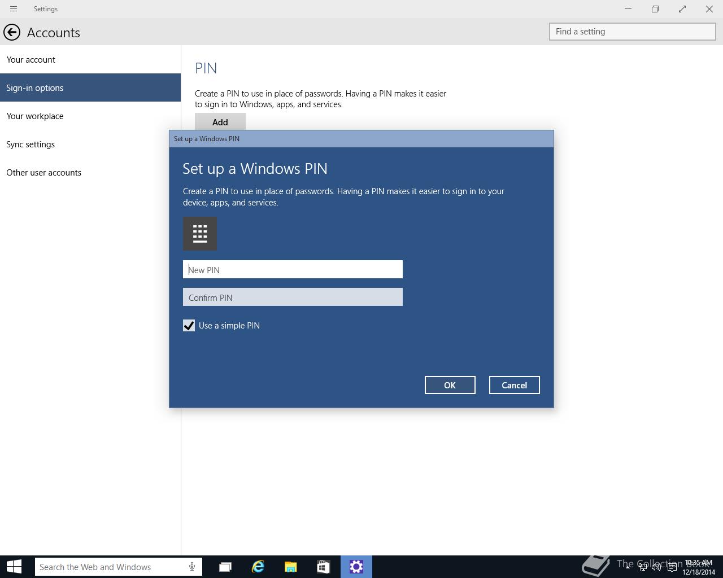The image size is (723, 578).
Task: Show hidden system tray icons
Action: pos(628,567)
